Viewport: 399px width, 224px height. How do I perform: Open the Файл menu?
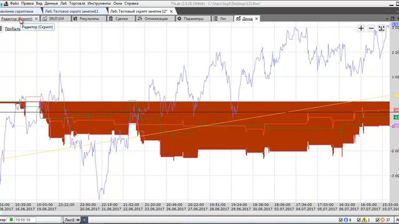point(14,4)
